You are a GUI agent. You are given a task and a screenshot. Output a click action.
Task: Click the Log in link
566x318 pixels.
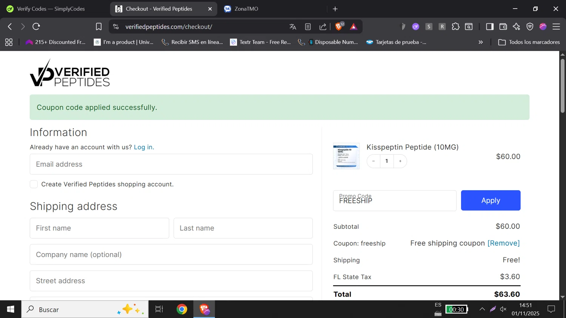click(x=144, y=147)
